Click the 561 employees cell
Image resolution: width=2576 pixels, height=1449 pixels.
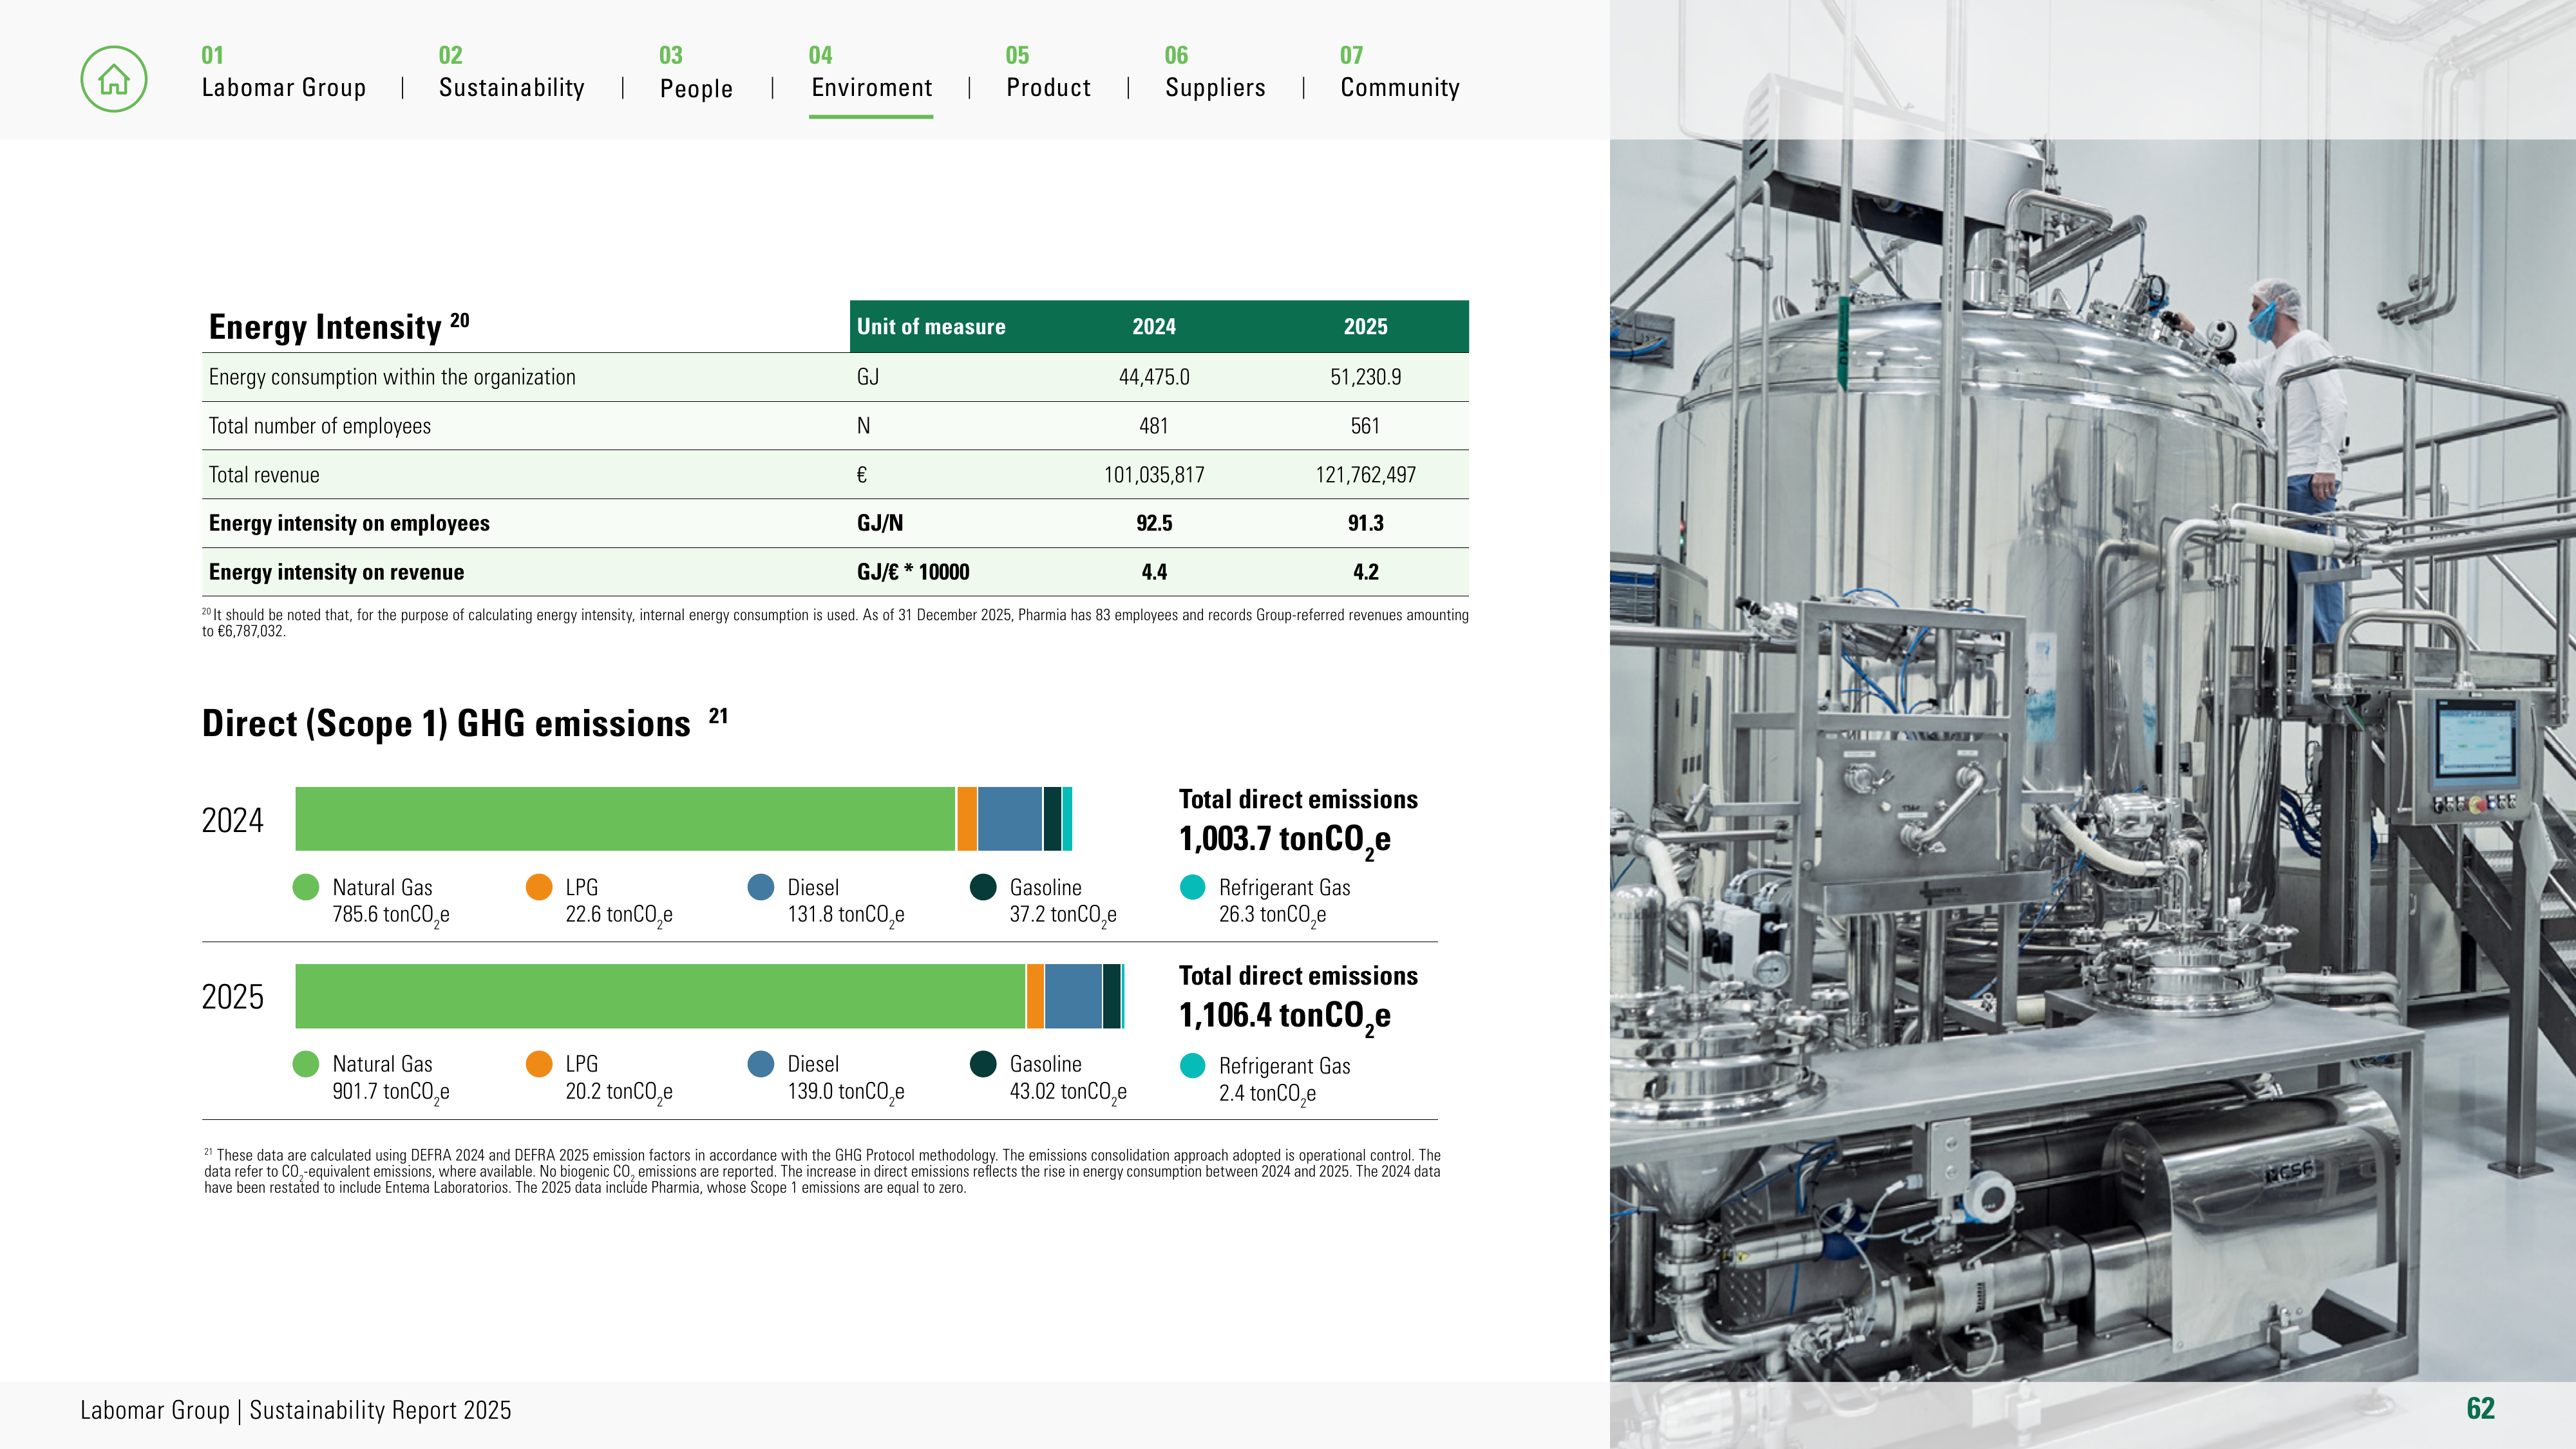(x=1365, y=426)
